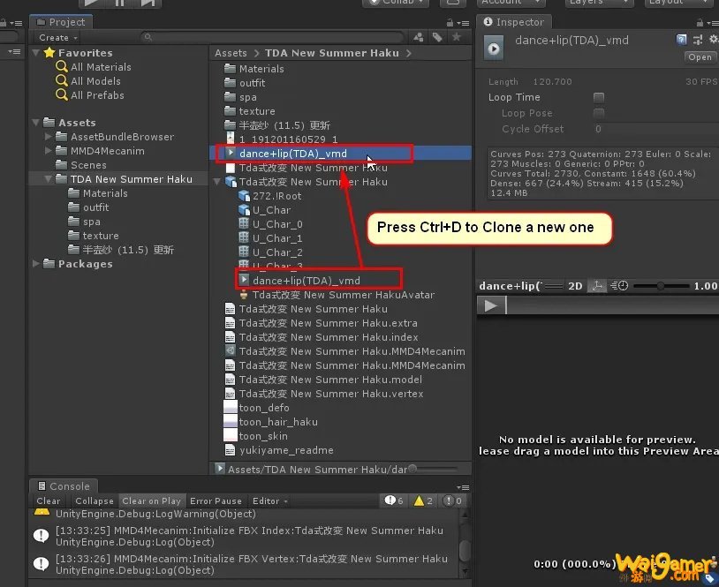Toggle Collapse in the Console

(94, 500)
